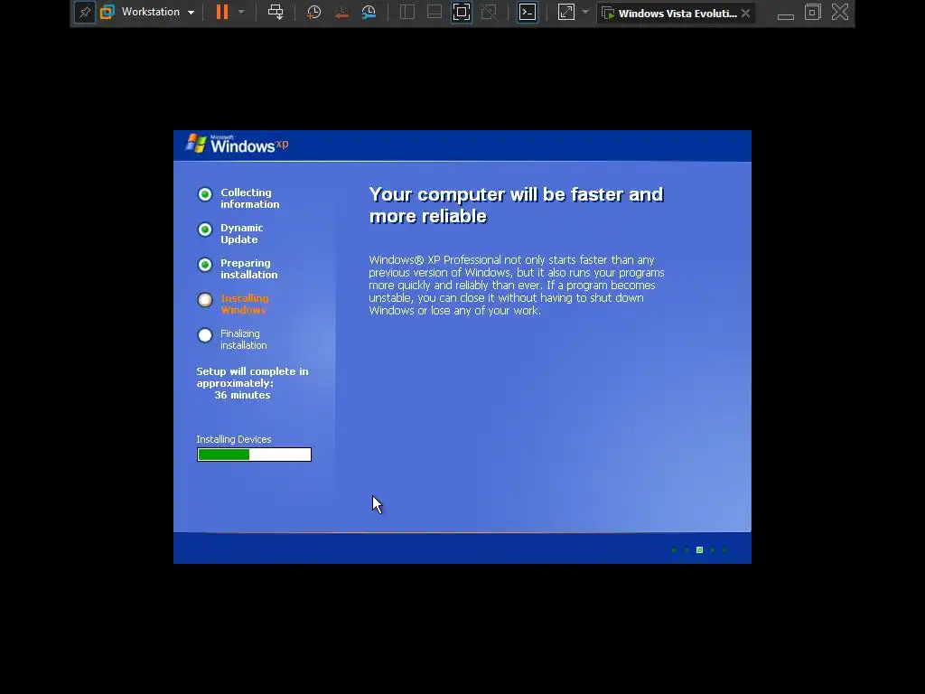Image resolution: width=925 pixels, height=694 pixels.
Task: Open the Workstation menu
Action: pos(151,12)
